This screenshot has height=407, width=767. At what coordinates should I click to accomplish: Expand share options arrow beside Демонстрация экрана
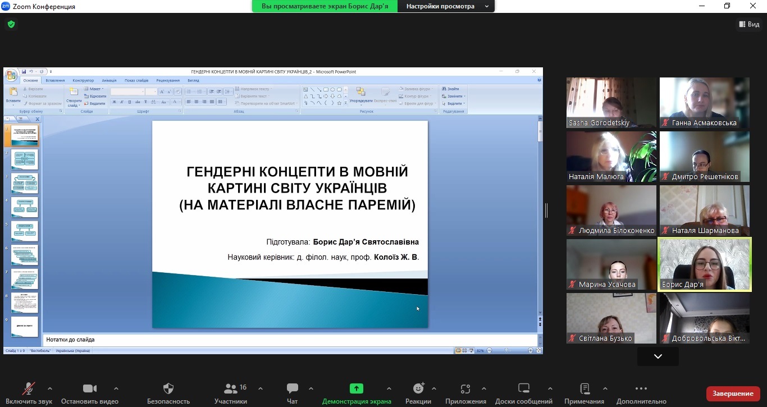(389, 388)
